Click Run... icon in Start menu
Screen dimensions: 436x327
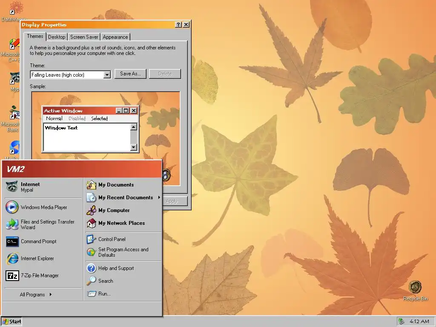click(91, 294)
